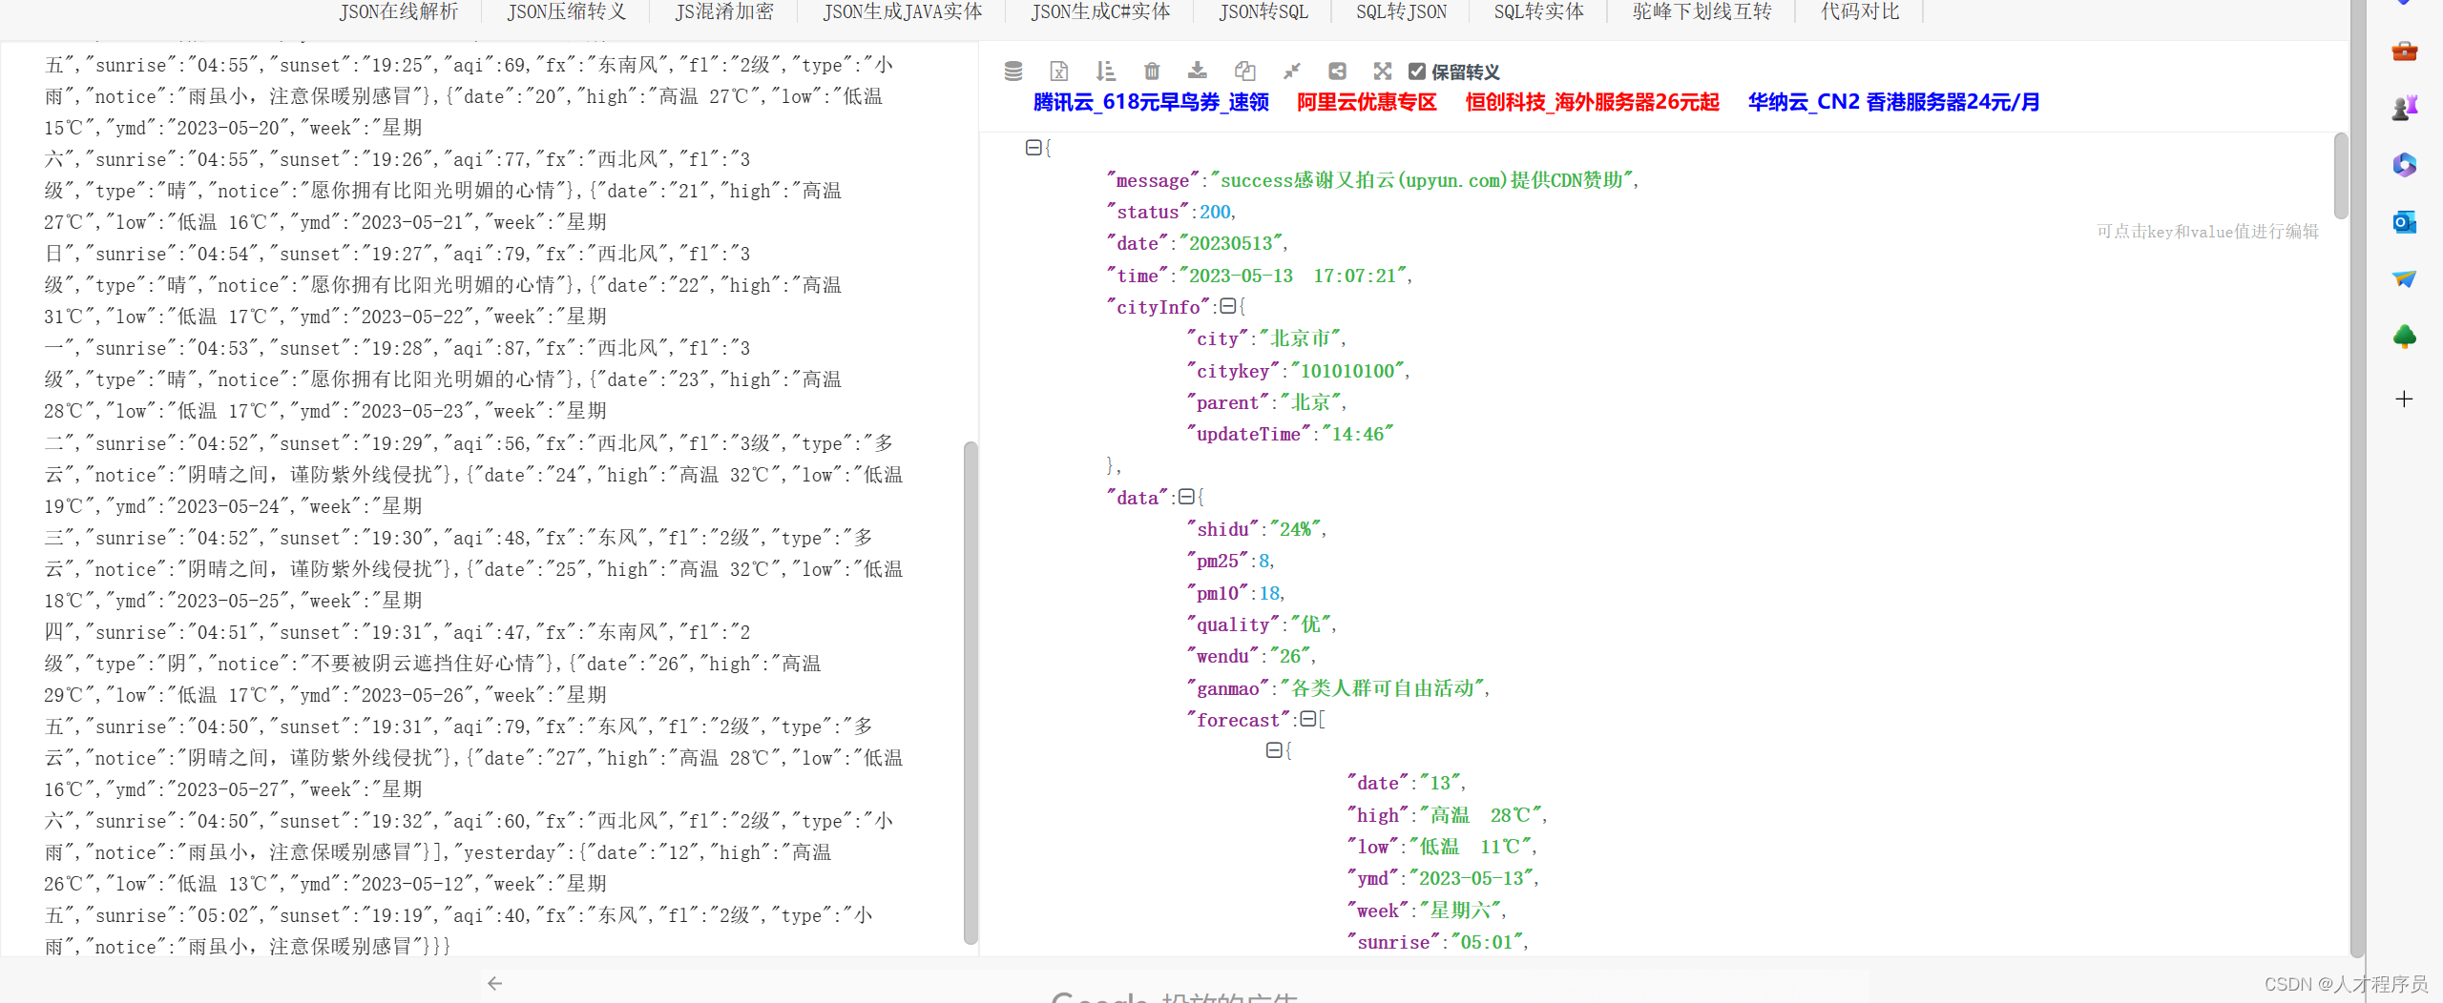This screenshot has height=1003, width=2443.
Task: Collapse the forecast array
Action: tap(1308, 719)
